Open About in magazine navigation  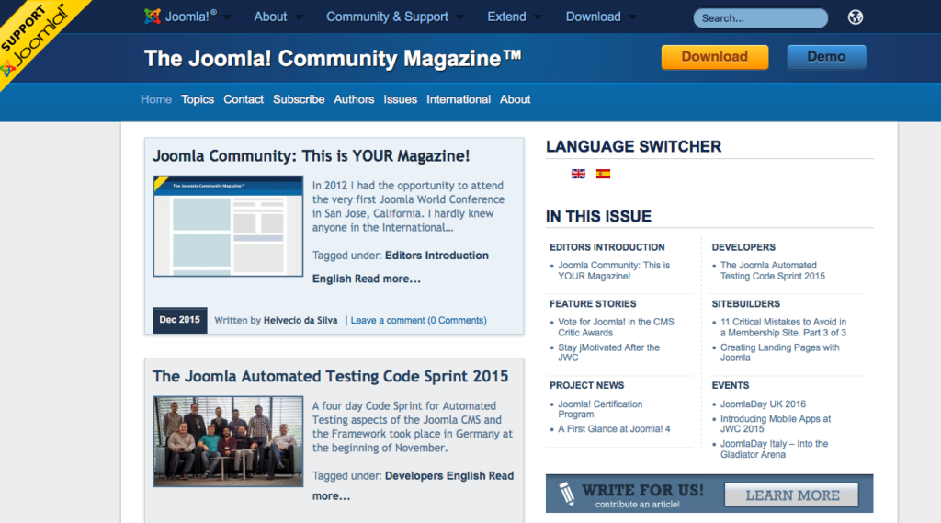click(x=515, y=99)
